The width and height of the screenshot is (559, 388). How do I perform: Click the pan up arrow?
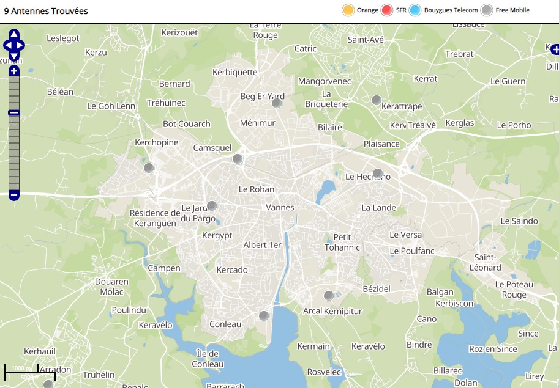[14, 34]
